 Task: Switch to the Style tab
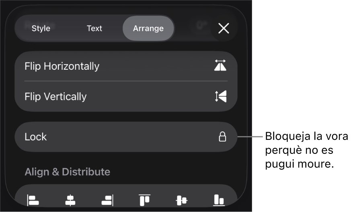41,28
